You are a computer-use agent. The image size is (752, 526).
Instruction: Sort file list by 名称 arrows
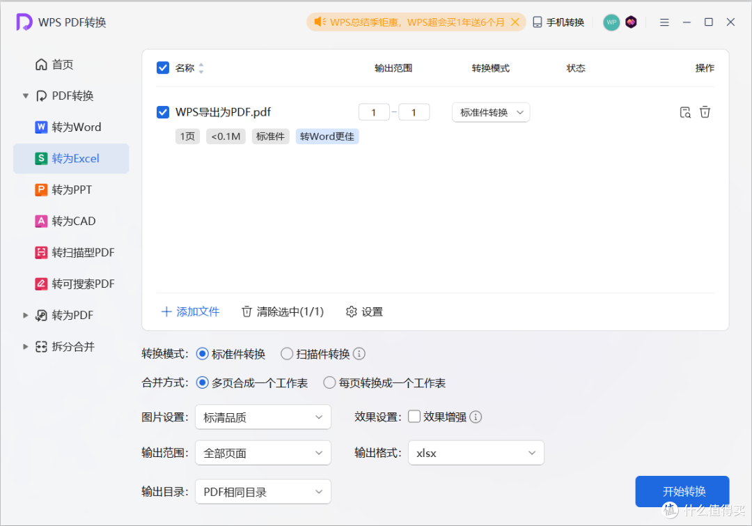[x=201, y=68]
